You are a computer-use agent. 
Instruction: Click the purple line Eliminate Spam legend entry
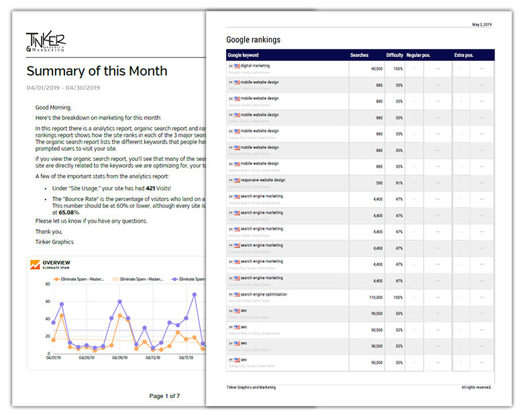pyautogui.click(x=189, y=280)
